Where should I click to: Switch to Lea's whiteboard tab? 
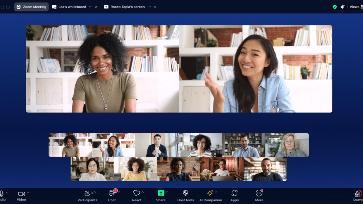(x=69, y=7)
